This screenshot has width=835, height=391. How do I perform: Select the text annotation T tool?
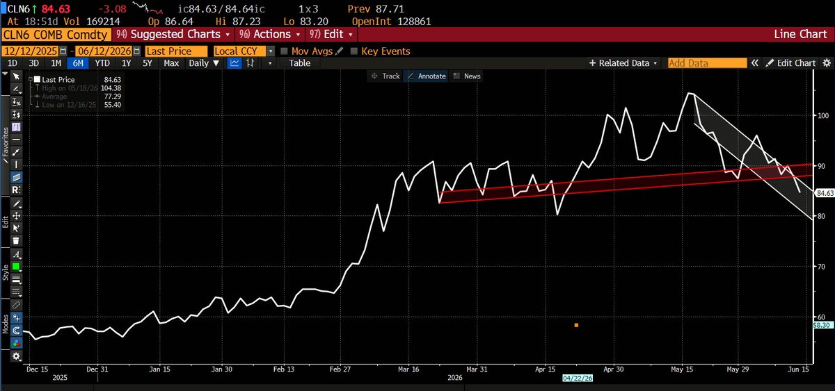[17, 126]
